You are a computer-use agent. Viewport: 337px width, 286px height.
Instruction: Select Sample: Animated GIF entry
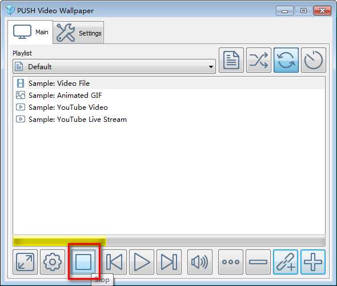[169, 96]
